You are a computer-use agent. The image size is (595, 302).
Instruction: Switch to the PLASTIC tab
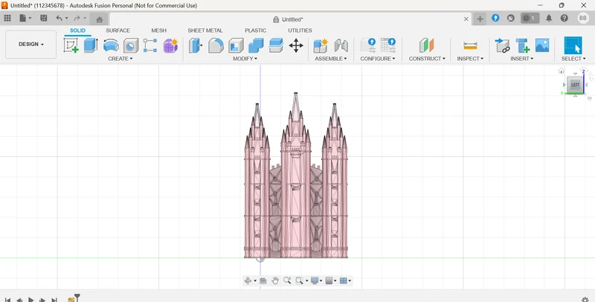[255, 30]
